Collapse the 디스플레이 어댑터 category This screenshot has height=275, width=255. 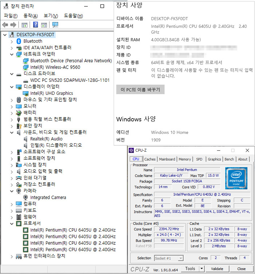(12, 87)
